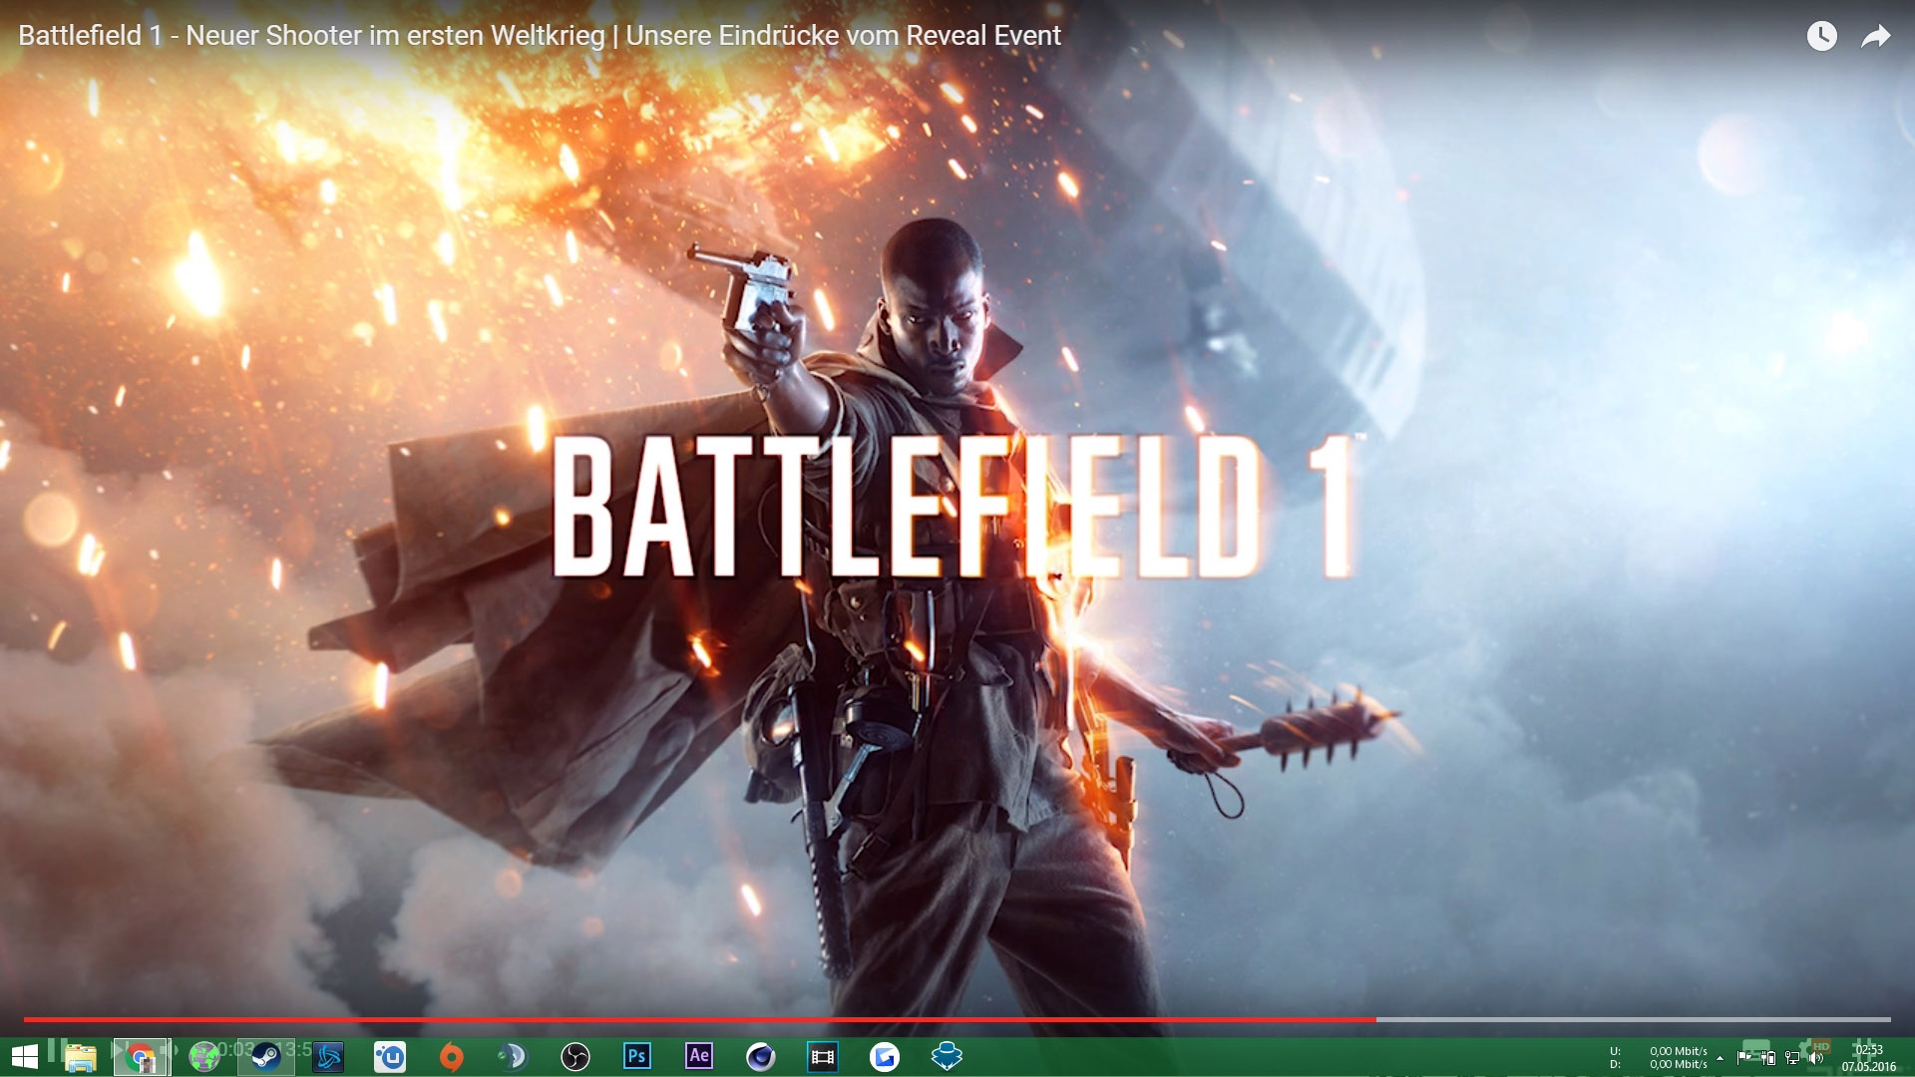The width and height of the screenshot is (1915, 1077).
Task: Seek the video using the red progress bar
Action: 957,1019
